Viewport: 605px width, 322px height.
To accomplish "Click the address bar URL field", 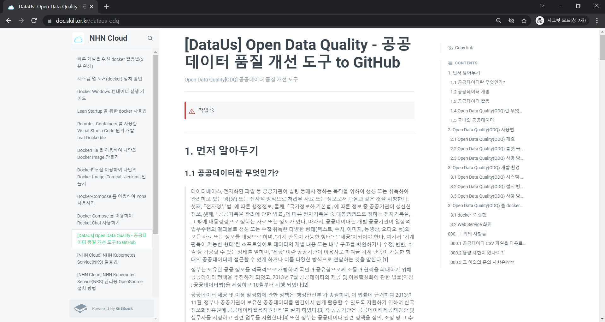I will click(271, 21).
